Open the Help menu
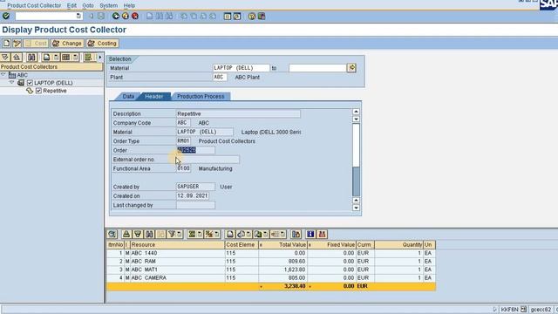Image resolution: width=558 pixels, height=314 pixels. [129, 6]
